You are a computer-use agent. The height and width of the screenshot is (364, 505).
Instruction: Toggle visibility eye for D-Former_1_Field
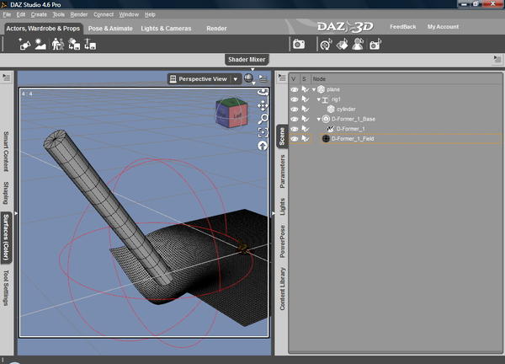point(294,139)
